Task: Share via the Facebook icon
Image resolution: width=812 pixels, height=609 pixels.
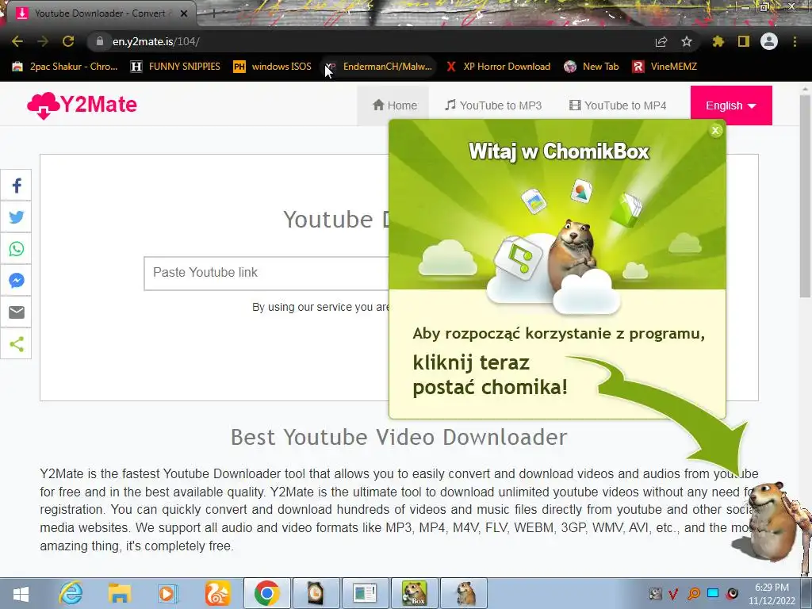Action: click(16, 186)
